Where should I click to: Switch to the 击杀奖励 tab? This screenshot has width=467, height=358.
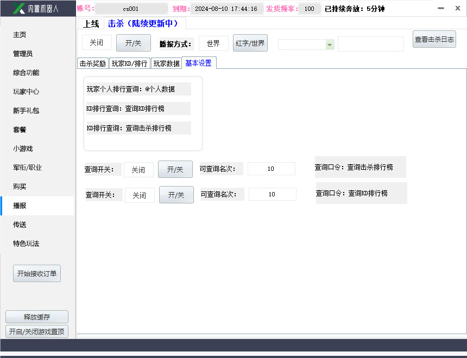click(x=93, y=63)
